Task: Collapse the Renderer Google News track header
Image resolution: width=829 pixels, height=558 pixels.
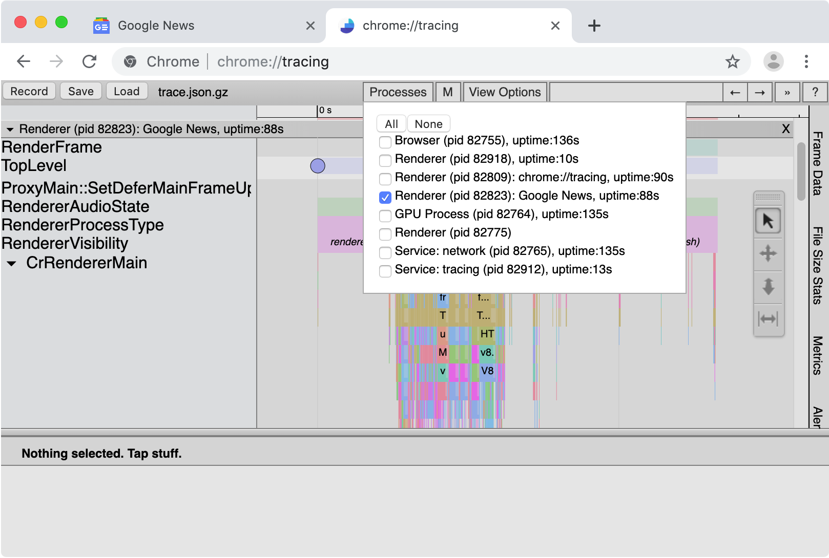Action: pos(9,129)
